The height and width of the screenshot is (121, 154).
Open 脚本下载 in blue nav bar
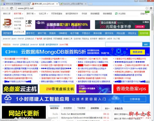click(x=42, y=33)
